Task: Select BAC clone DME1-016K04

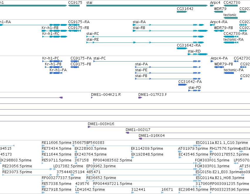Action: (x=194, y=139)
